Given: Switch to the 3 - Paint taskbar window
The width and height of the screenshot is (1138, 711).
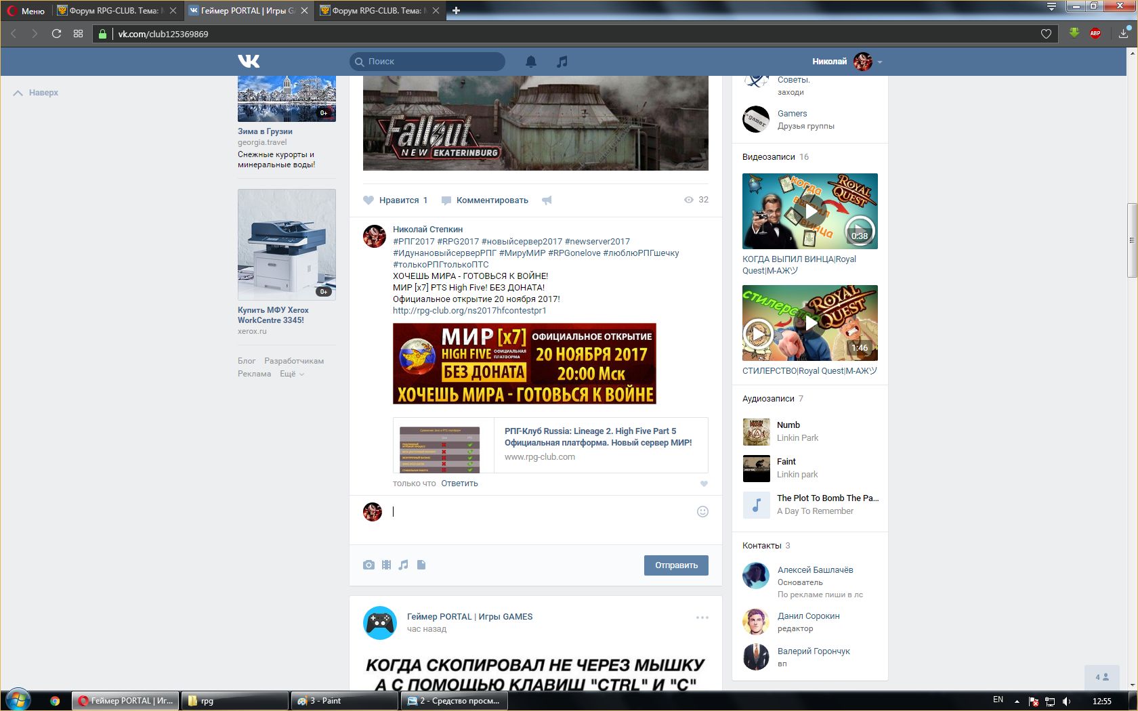Looking at the screenshot, I should click(x=345, y=701).
